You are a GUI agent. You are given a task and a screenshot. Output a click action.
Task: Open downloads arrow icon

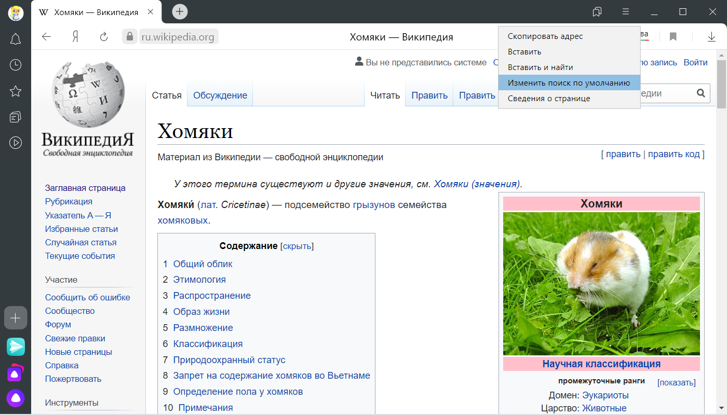click(x=711, y=36)
